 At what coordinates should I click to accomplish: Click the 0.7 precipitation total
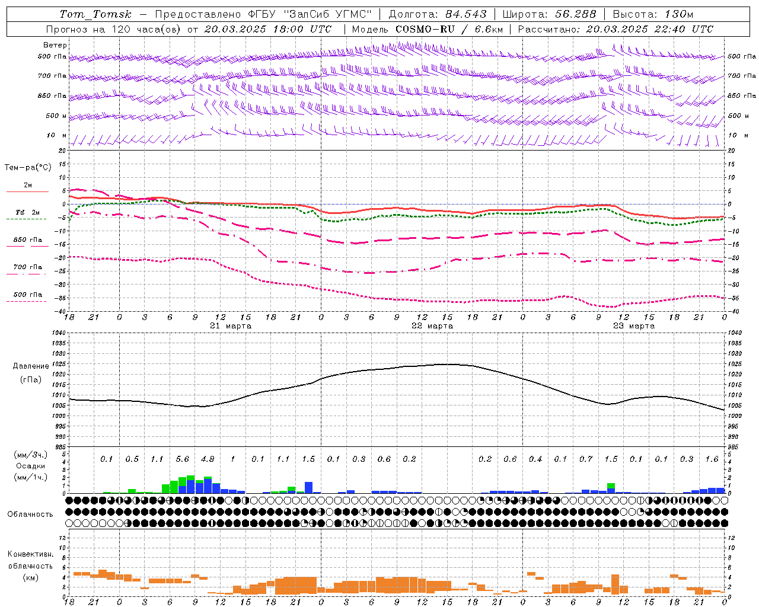click(x=586, y=459)
